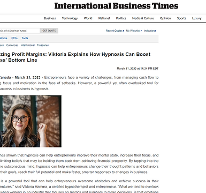The width and height of the screenshot is (206, 193).
Task: Focus the symbol or company name field
Action: 20,31
